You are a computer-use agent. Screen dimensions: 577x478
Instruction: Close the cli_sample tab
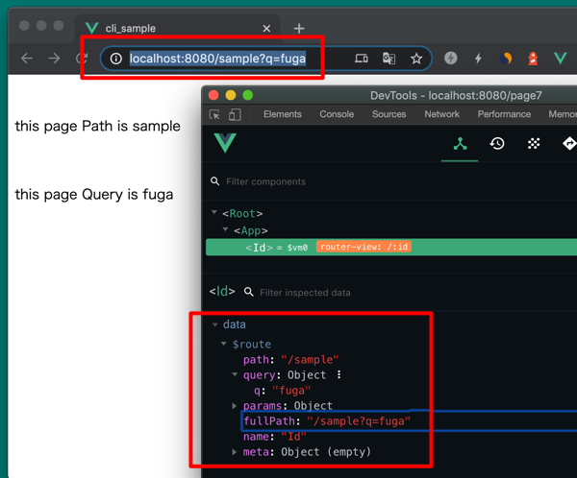pos(266,28)
